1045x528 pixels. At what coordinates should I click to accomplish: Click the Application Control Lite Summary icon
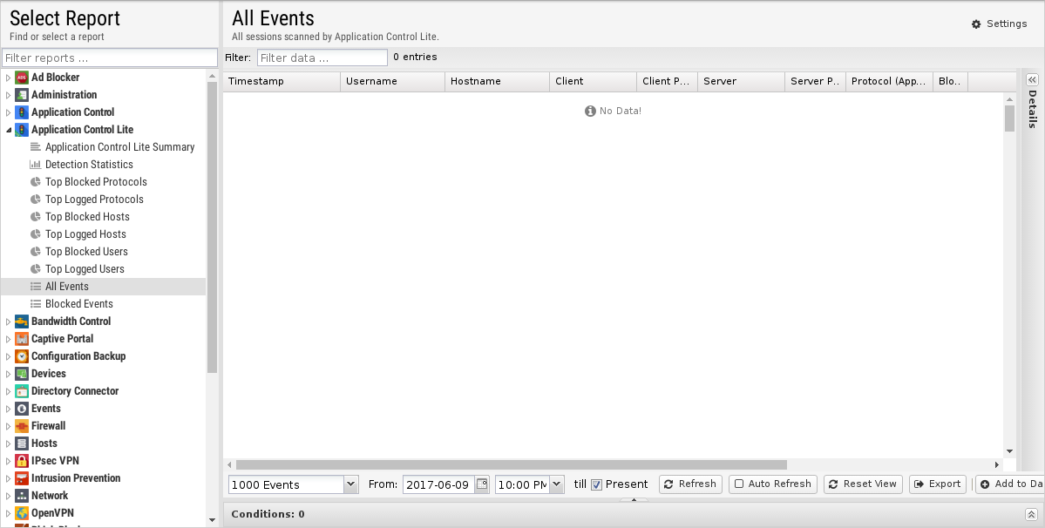click(36, 147)
